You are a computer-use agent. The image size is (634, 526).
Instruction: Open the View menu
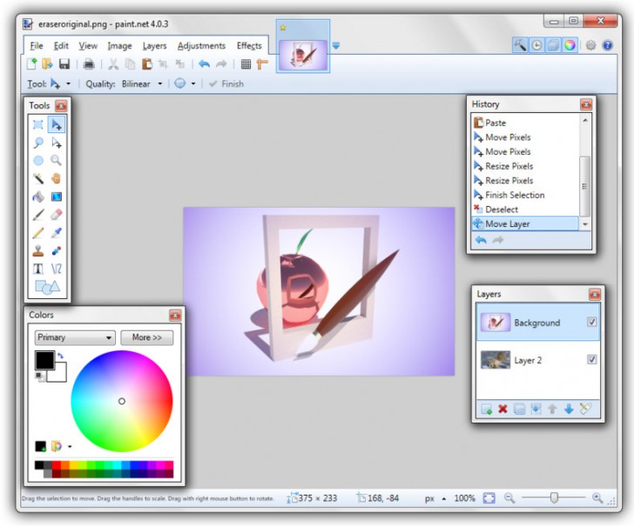click(x=88, y=45)
